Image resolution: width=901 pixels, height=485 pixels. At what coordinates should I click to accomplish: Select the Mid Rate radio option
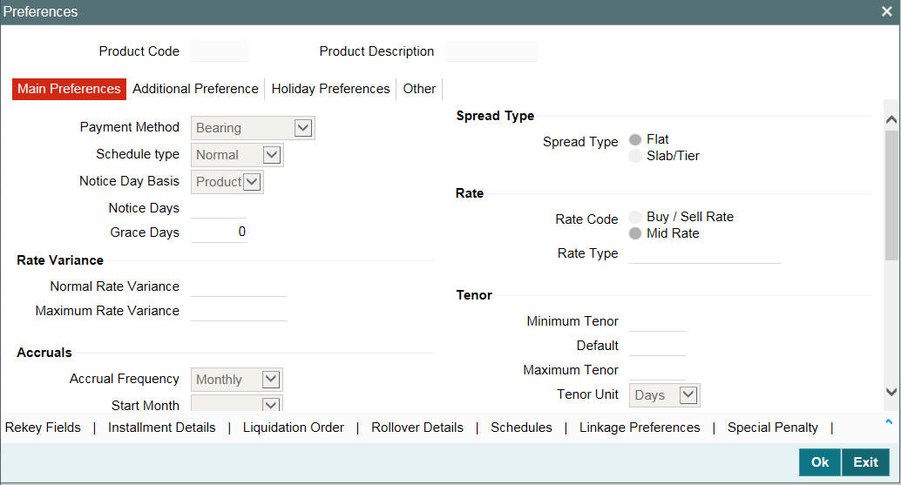635,233
